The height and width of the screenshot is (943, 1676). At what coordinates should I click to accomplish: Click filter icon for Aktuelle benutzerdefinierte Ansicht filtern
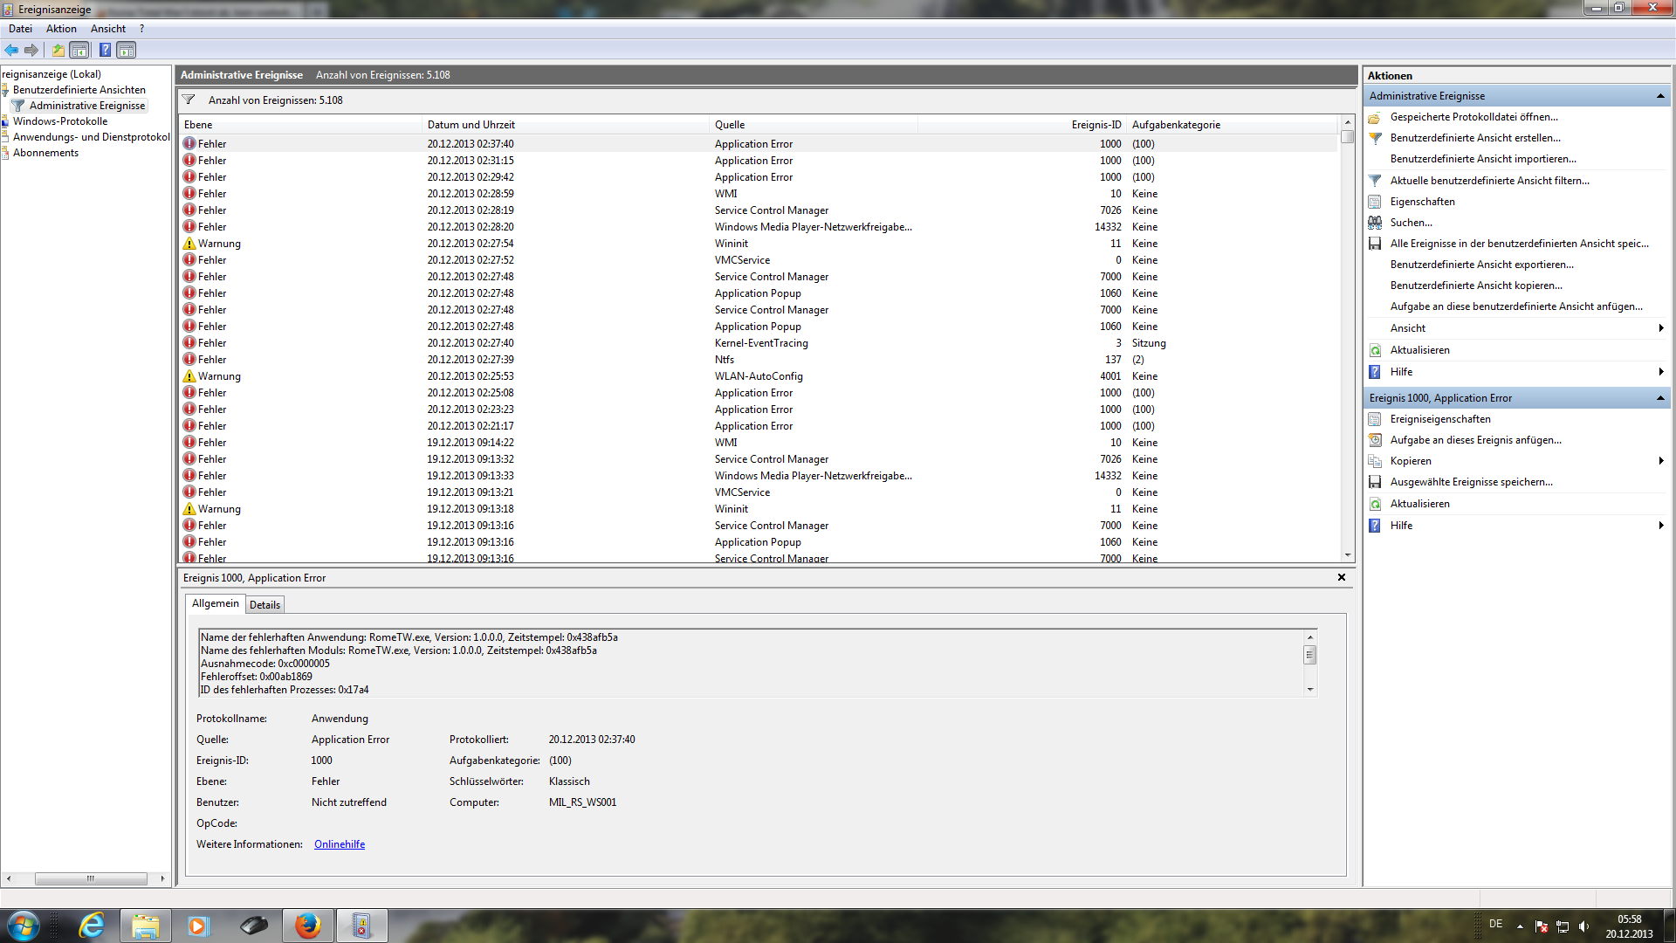tap(1375, 181)
